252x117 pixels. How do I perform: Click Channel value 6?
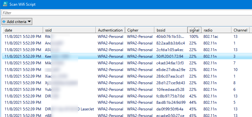point(235,90)
